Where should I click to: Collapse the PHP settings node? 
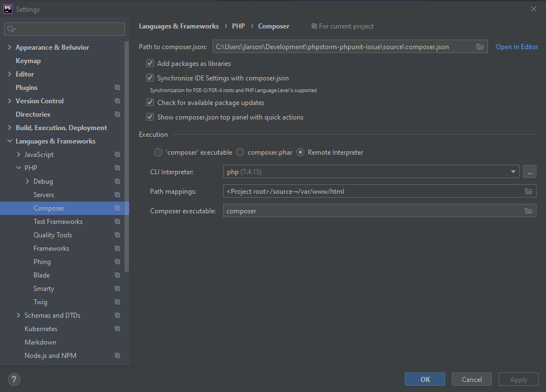pos(18,168)
